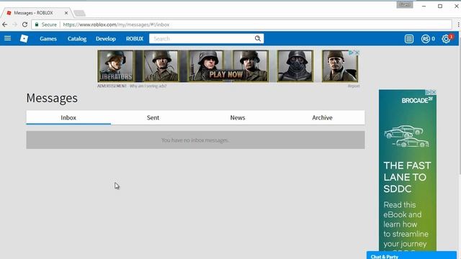
Task: Close the Messages - ROBLOX browser tab
Action: coord(66,13)
